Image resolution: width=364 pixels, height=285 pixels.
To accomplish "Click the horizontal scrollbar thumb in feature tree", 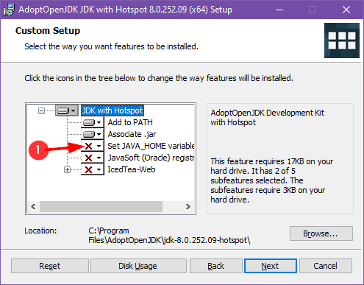I will coord(101,206).
